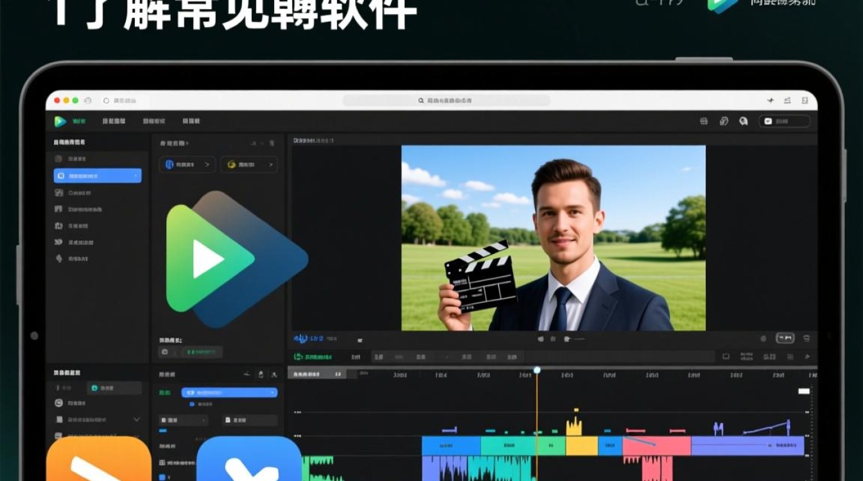Select the long purple clip on the timeline track
The width and height of the screenshot is (863, 481).
pyautogui.click(x=747, y=446)
